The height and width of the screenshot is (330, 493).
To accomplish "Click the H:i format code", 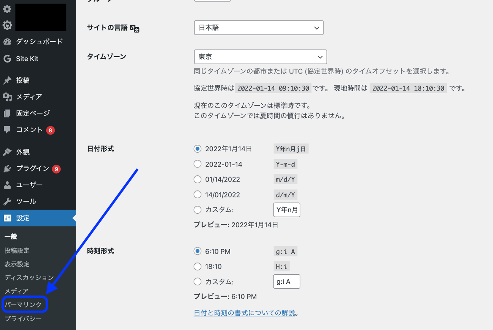I will pos(281,267).
